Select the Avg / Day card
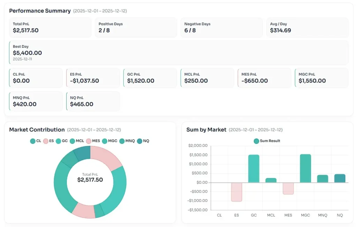This screenshot has width=357, height=227. pos(307,28)
